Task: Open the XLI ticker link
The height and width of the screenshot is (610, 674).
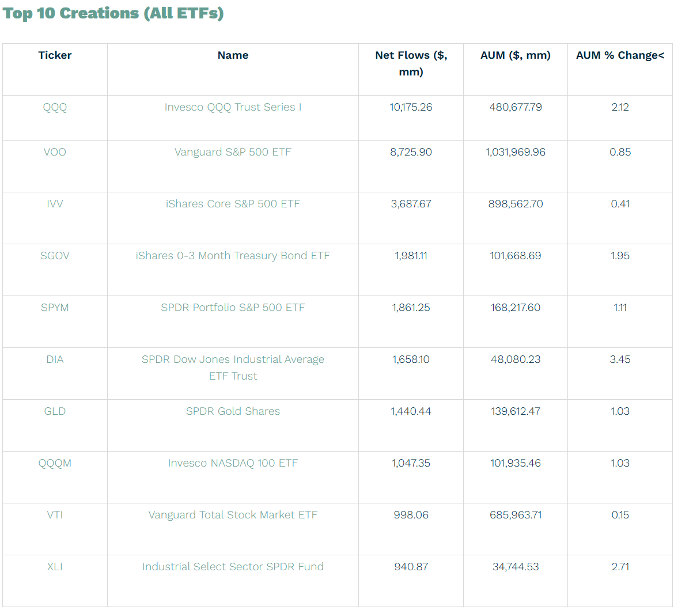Action: pos(55,567)
